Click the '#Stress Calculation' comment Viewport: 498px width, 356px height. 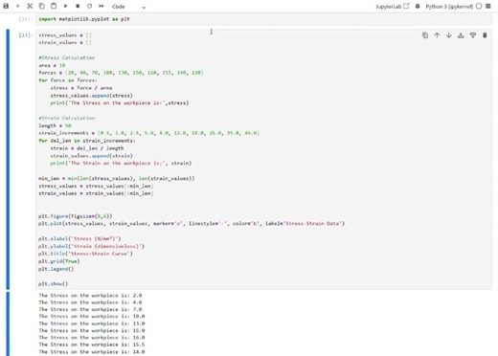coord(66,57)
